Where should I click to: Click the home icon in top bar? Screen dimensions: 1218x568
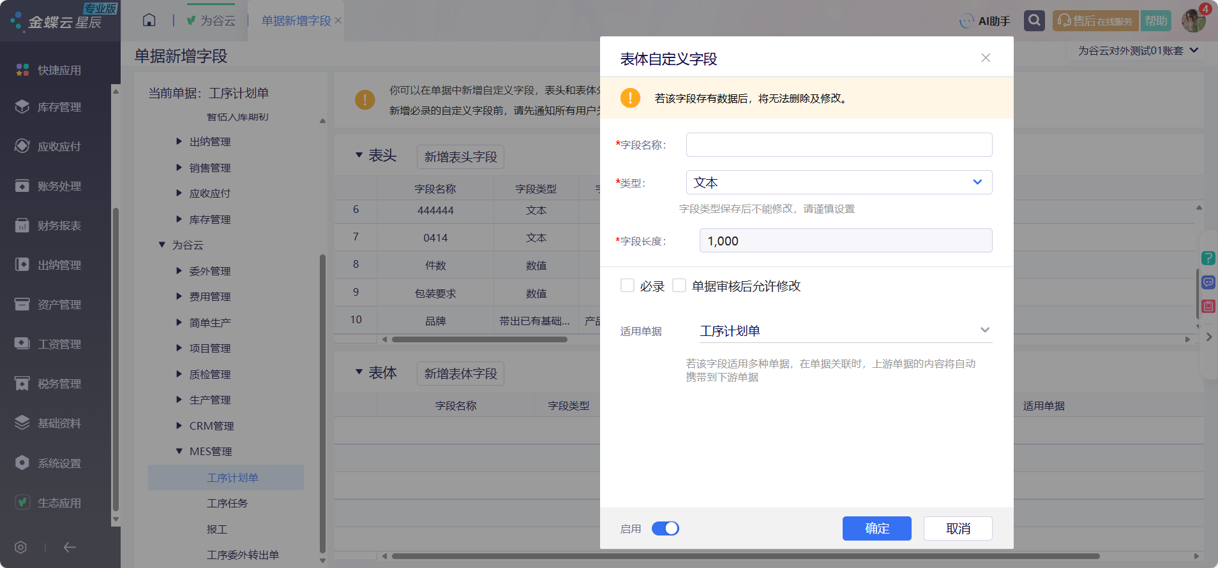pyautogui.click(x=149, y=20)
